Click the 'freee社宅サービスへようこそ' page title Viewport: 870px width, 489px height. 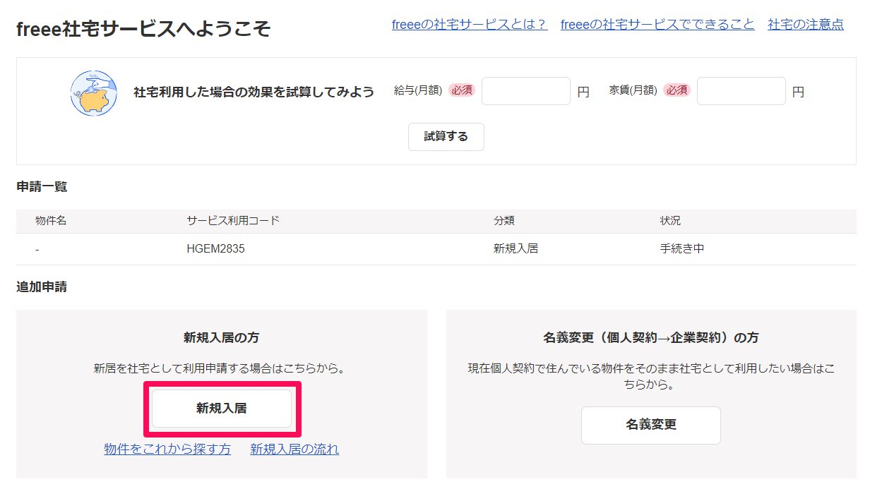click(143, 29)
